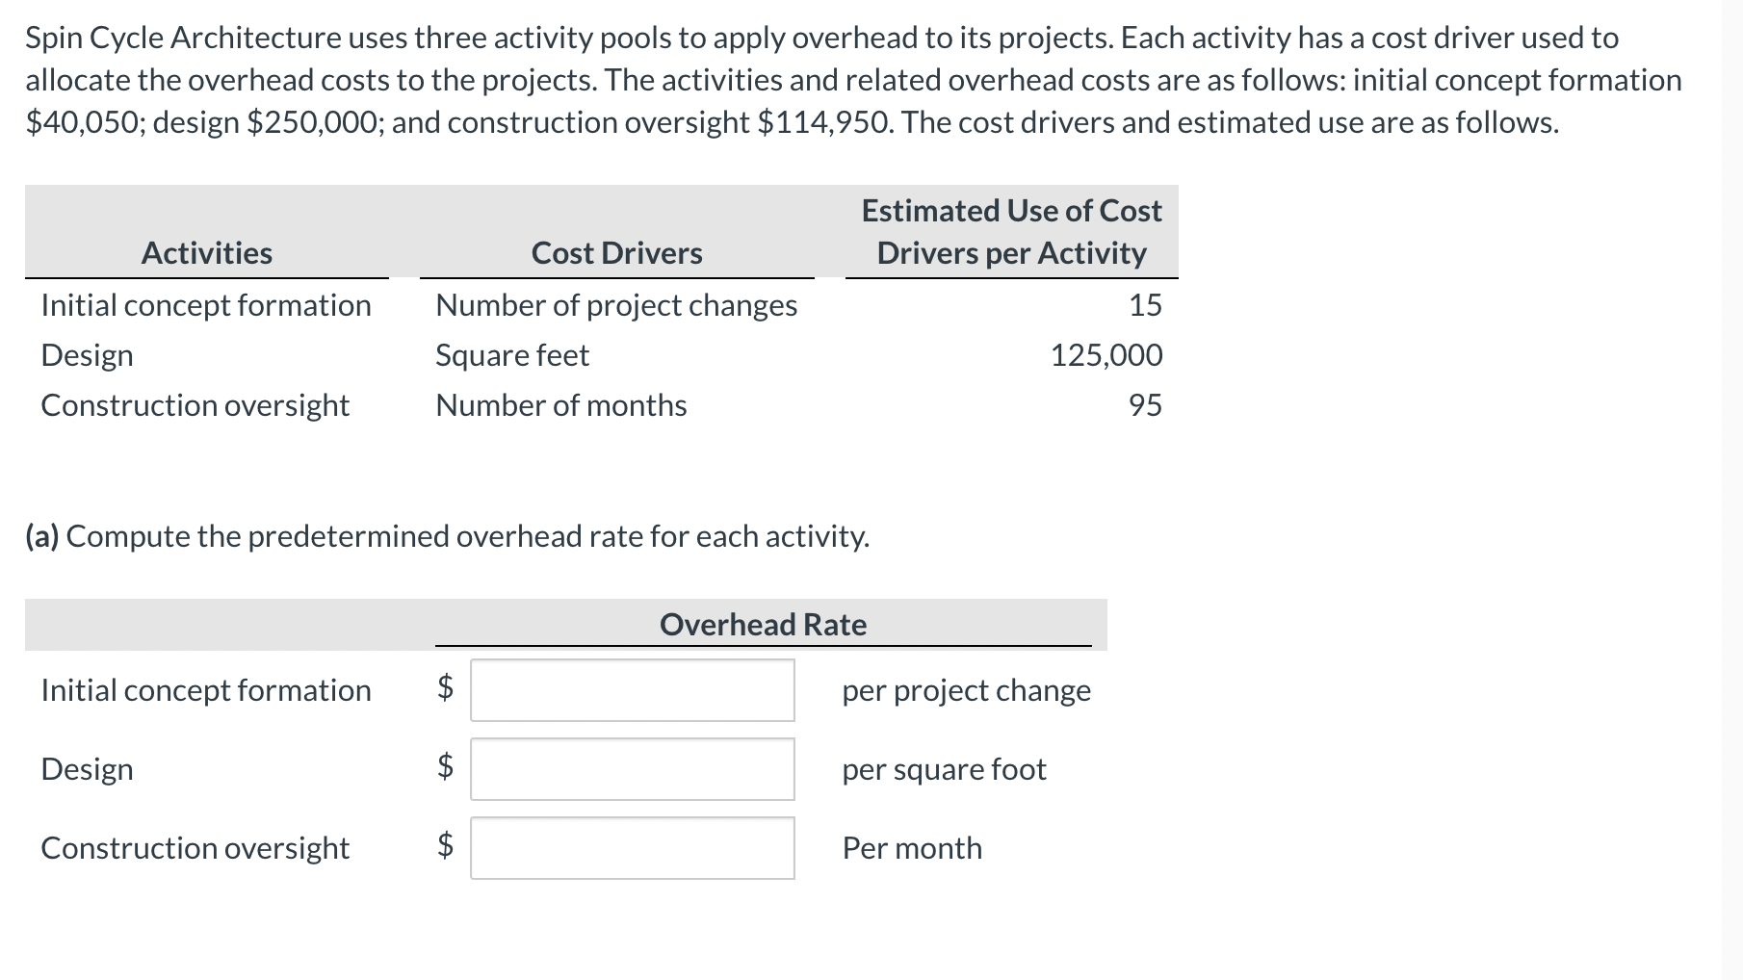This screenshot has height=980, width=1743.
Task: Click the 'per project change' unit label
Action: pos(967,690)
